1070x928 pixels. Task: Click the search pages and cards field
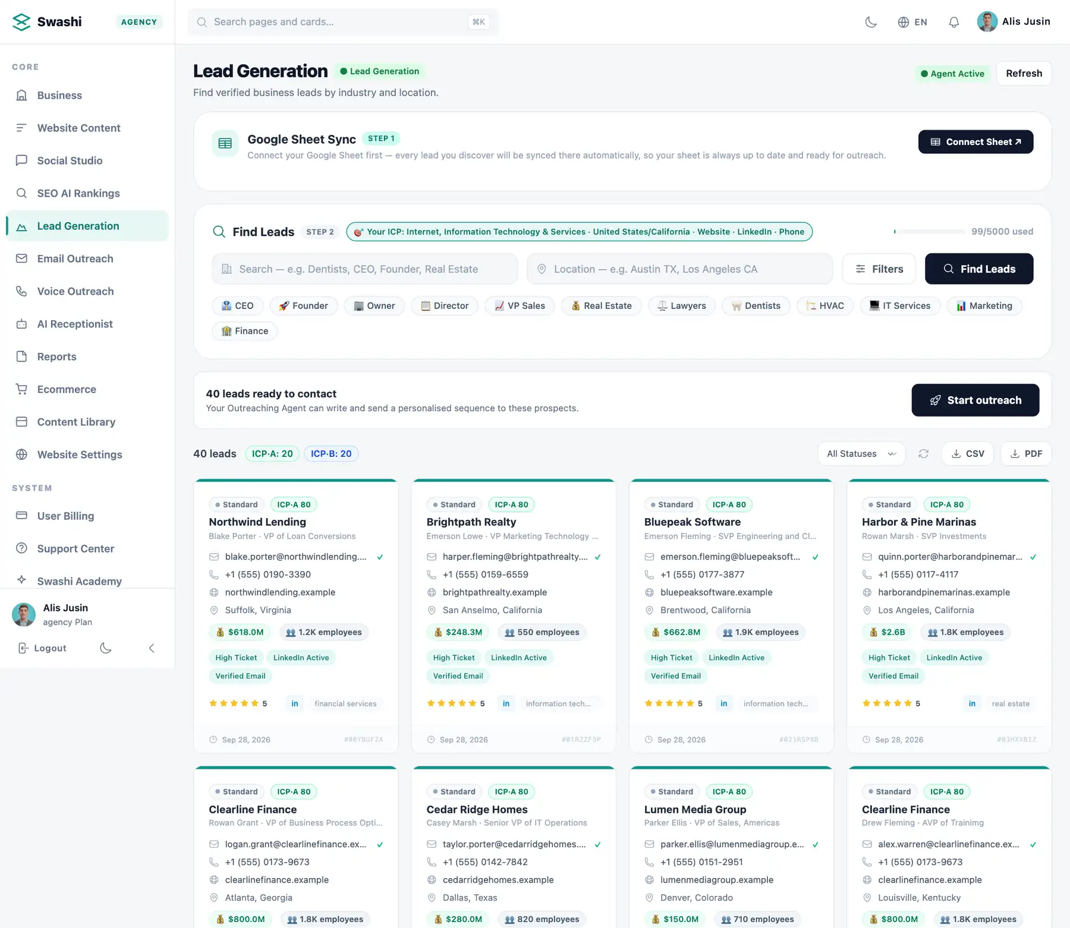coord(343,22)
